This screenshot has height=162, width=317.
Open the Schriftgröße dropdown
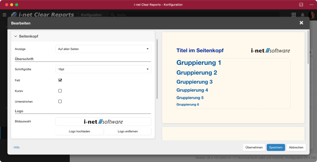coord(103,69)
